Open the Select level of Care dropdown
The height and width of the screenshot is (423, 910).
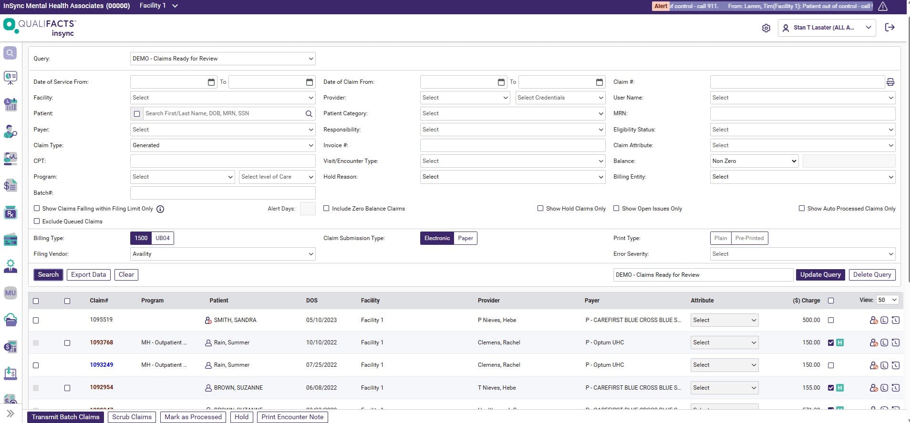(x=277, y=177)
